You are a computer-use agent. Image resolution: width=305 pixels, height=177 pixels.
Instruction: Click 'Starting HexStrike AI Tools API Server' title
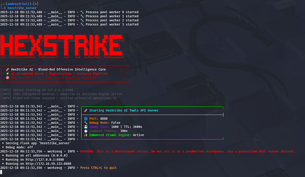[x=124, y=110]
